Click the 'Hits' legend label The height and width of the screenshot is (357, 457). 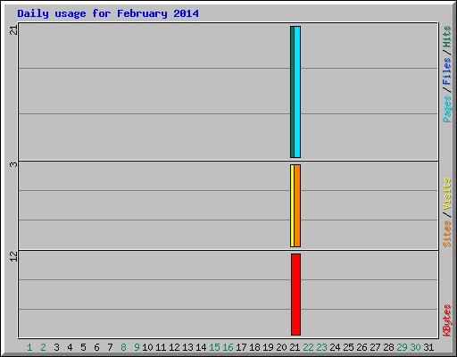[447, 37]
